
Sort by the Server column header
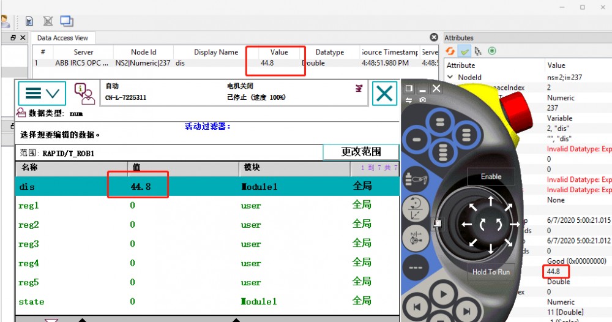point(83,52)
